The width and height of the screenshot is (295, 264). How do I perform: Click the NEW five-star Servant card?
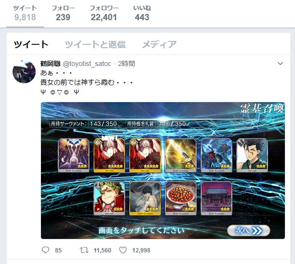tap(109, 155)
